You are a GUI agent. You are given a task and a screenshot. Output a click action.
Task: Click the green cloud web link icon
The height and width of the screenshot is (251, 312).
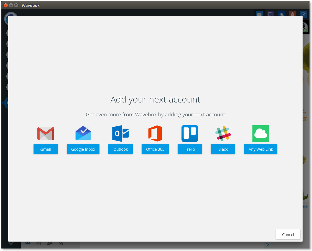click(x=261, y=134)
